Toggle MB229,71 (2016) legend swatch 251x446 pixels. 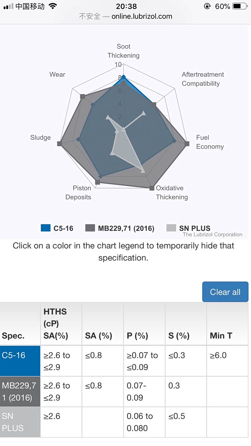(90, 228)
